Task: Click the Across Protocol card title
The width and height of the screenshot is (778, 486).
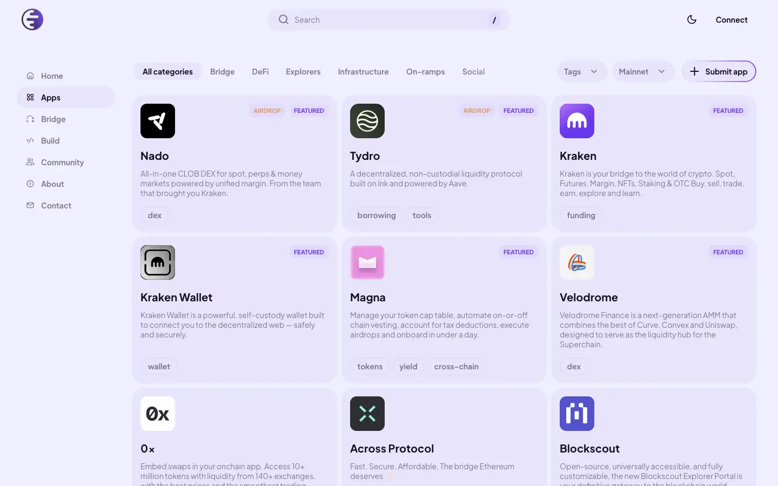Action: 392,449
